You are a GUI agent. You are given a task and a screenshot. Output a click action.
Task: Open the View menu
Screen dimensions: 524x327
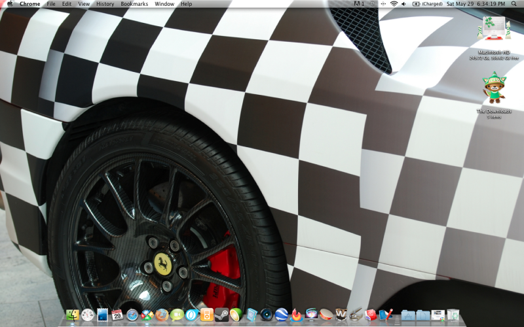pos(84,4)
